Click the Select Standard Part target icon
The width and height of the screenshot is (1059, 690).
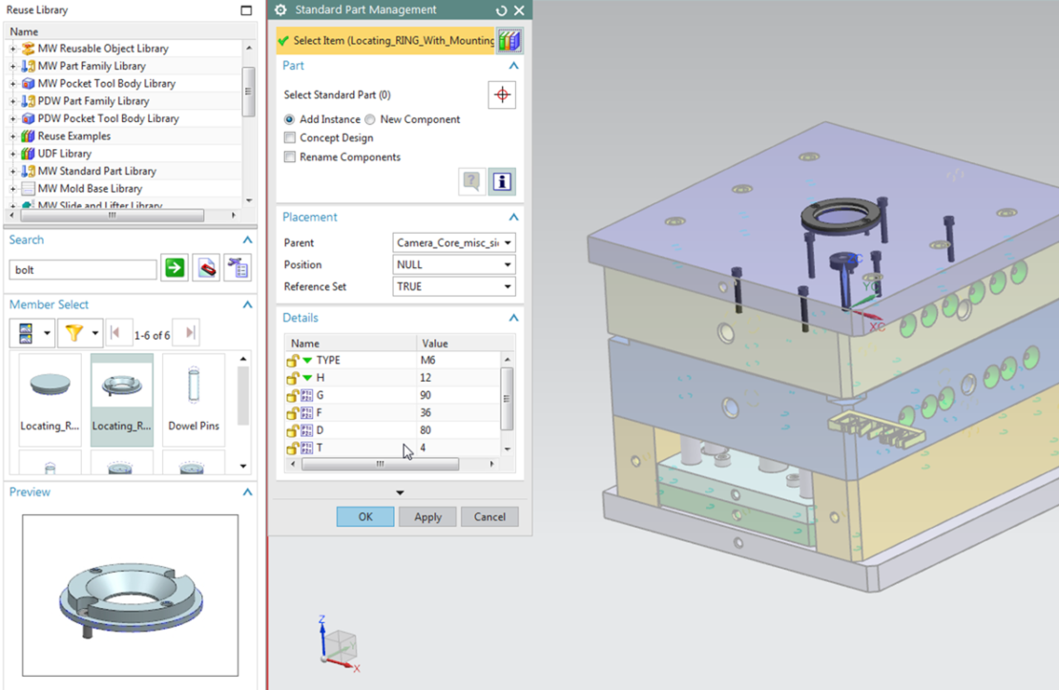click(x=501, y=94)
